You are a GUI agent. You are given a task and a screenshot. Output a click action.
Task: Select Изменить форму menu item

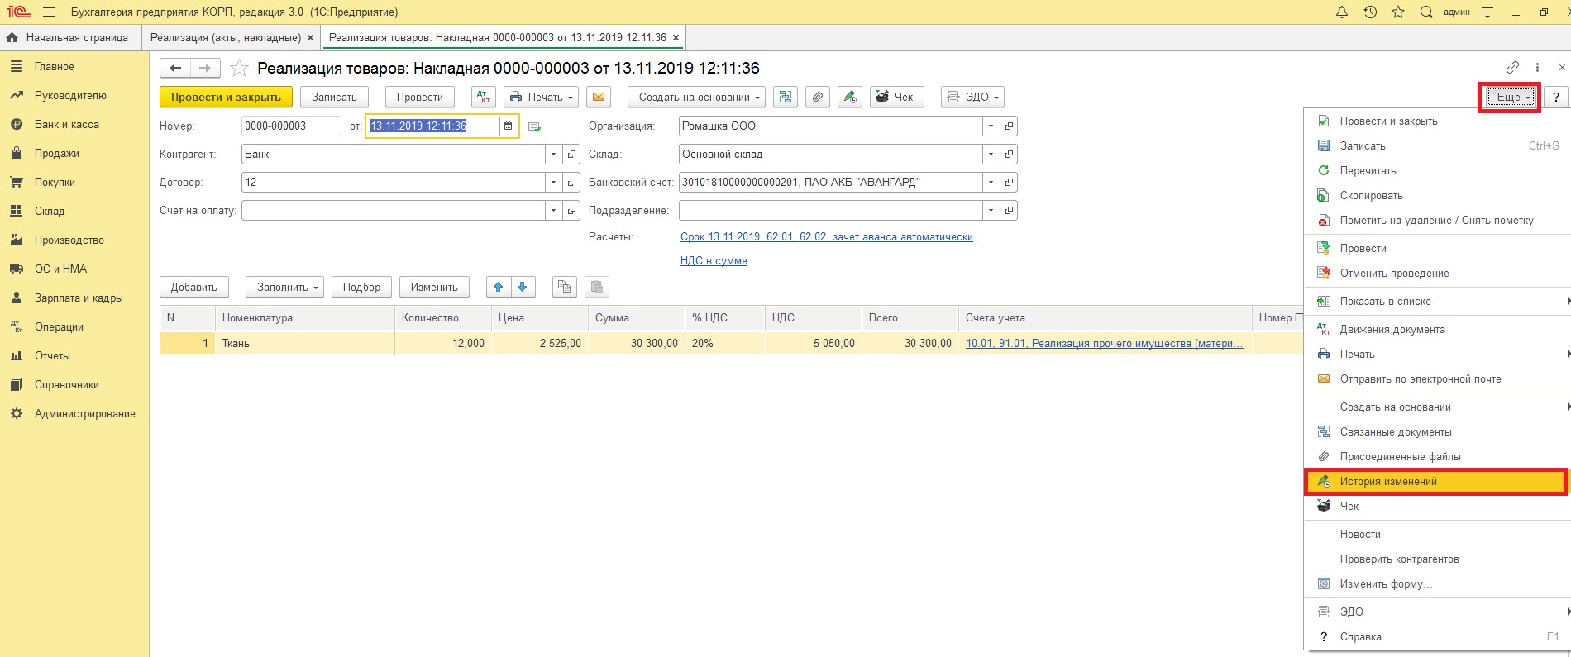point(1437,583)
